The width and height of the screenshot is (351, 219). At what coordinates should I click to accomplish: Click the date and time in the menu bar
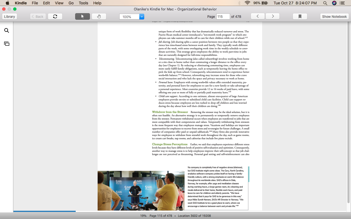[295, 3]
